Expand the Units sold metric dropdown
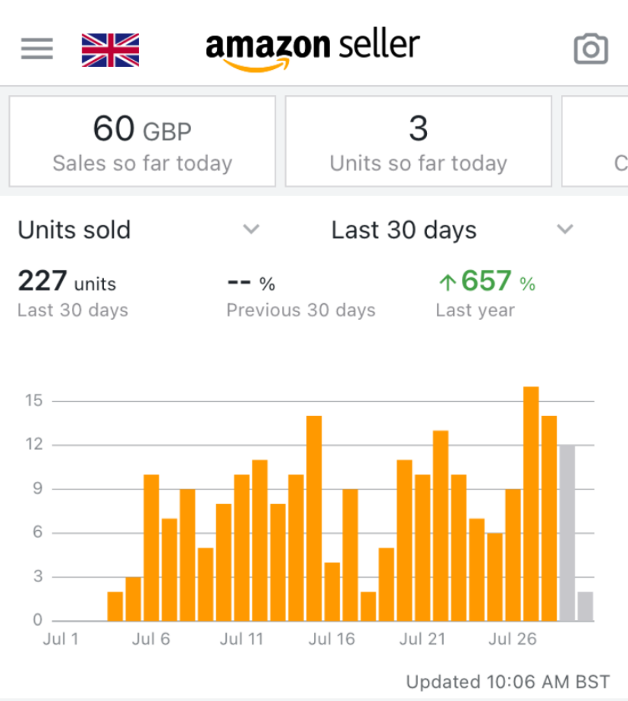The width and height of the screenshot is (628, 701). [74, 230]
